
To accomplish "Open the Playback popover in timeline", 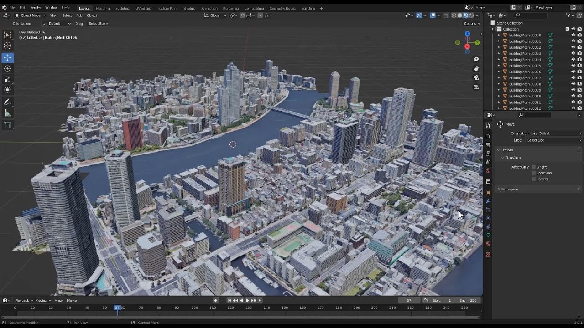I will [x=23, y=300].
